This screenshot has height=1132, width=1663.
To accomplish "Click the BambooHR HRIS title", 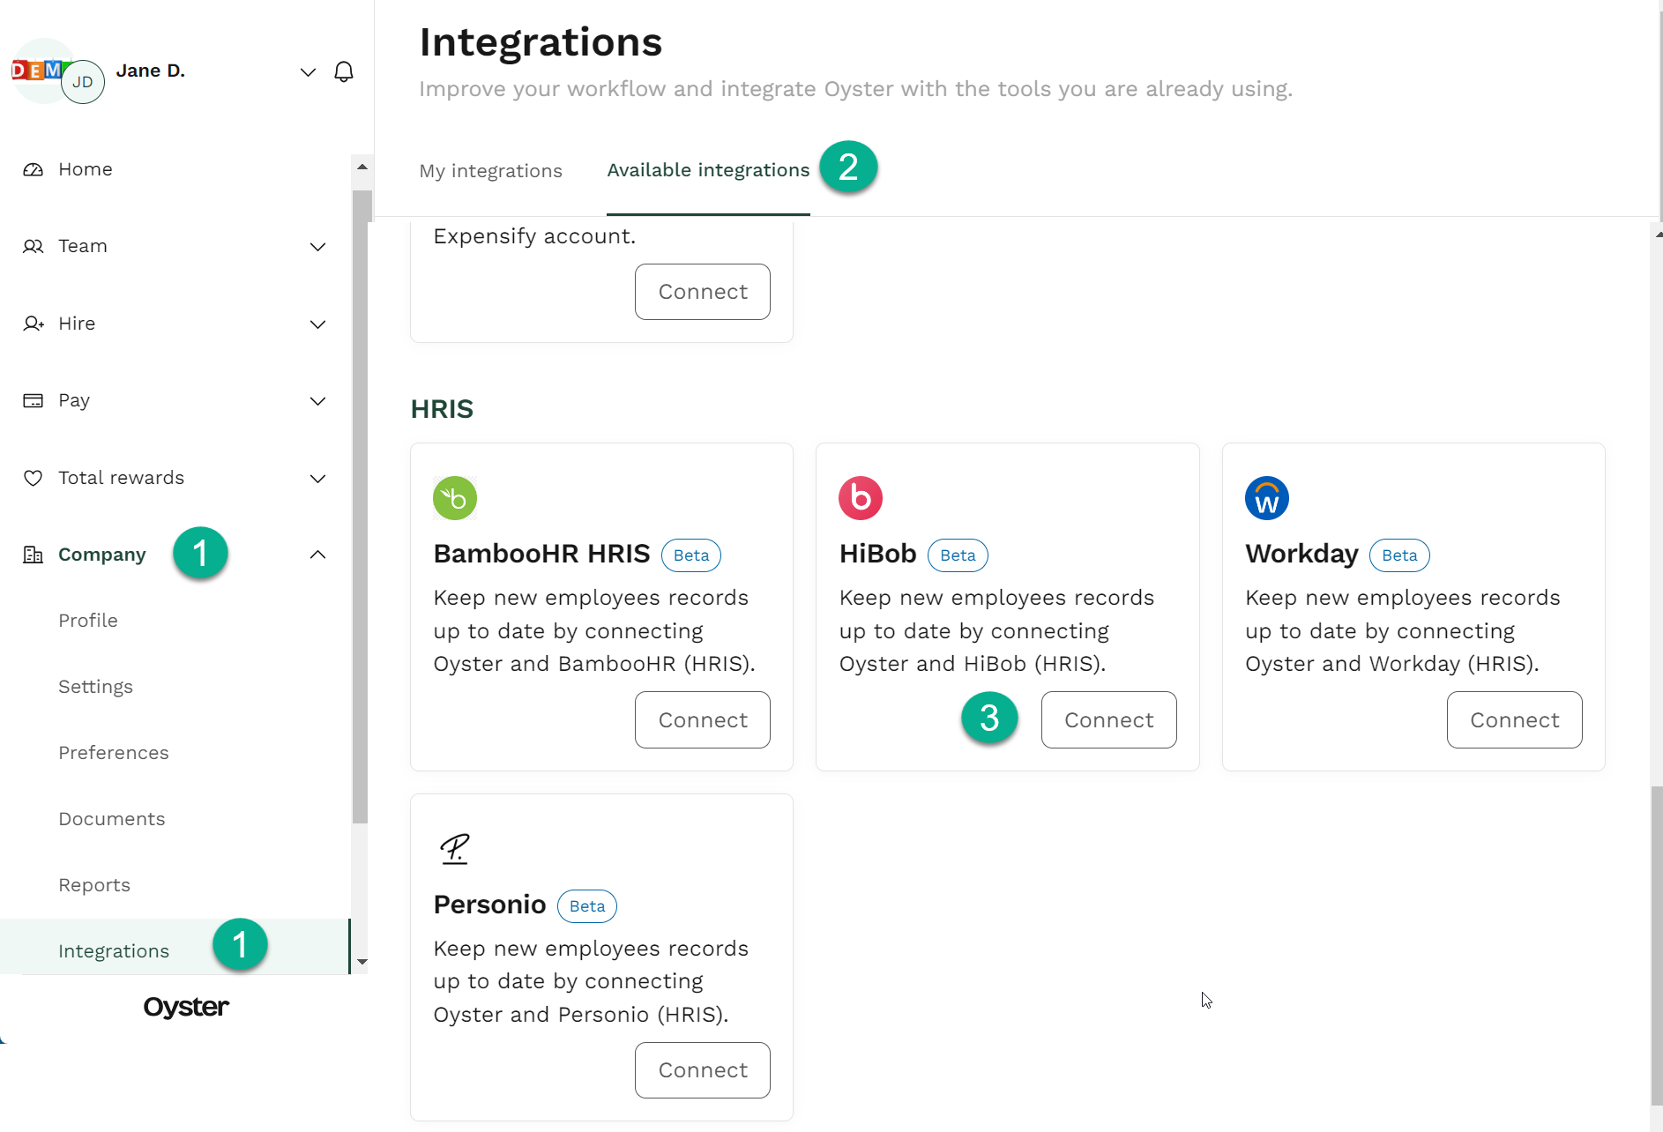I will (x=541, y=554).
